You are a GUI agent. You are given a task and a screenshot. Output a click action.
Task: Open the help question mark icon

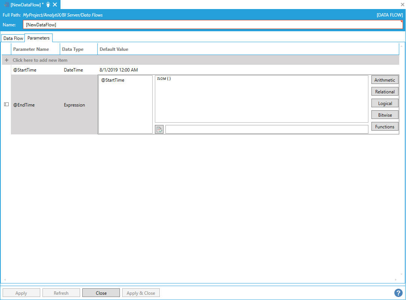pos(398,293)
